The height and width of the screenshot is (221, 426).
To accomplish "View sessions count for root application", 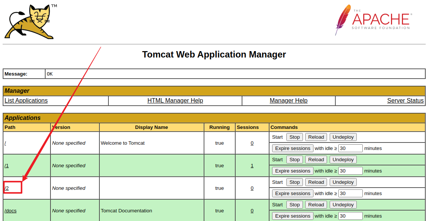I will pos(252,143).
